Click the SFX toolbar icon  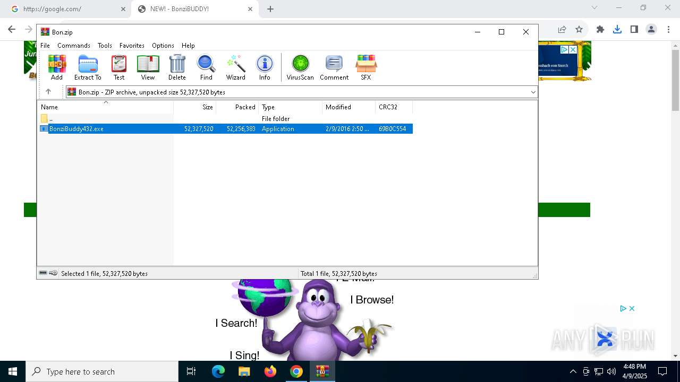(366, 67)
